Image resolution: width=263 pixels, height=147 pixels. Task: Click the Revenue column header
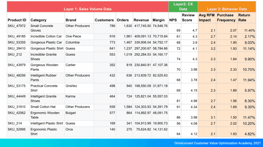pos(141,20)
